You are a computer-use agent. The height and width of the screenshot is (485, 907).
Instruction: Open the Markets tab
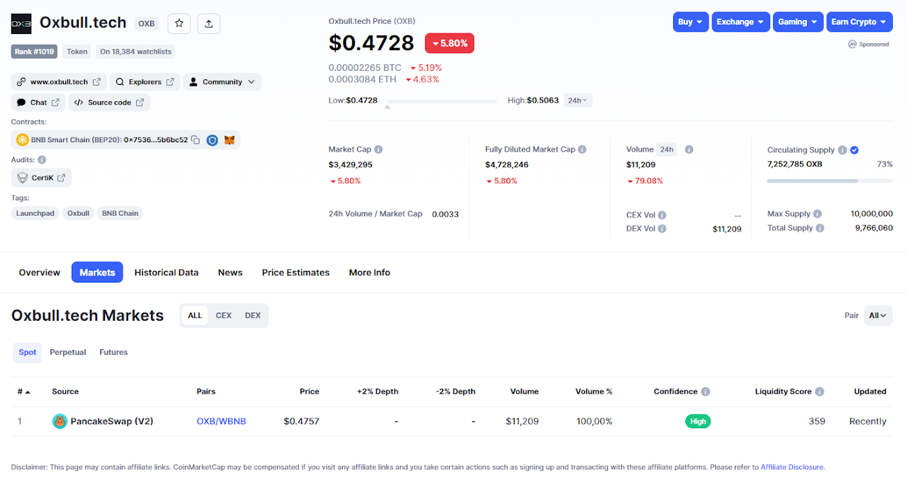[97, 273]
